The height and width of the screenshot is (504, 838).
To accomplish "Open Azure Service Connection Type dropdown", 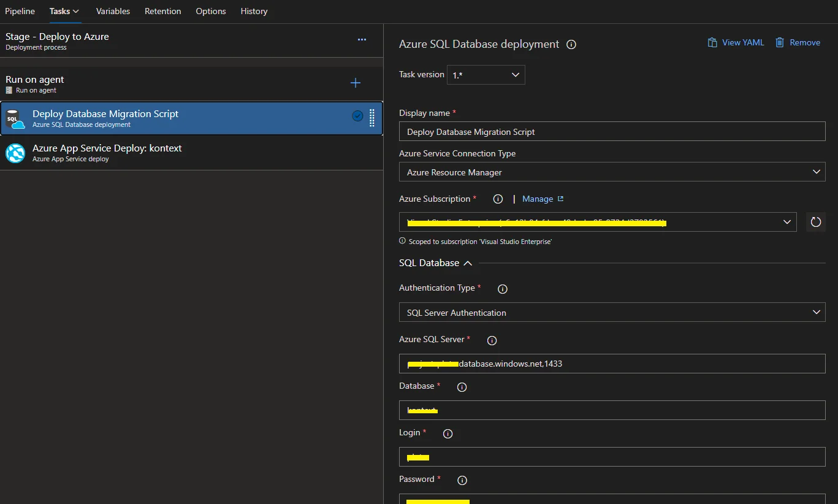I will [x=612, y=172].
